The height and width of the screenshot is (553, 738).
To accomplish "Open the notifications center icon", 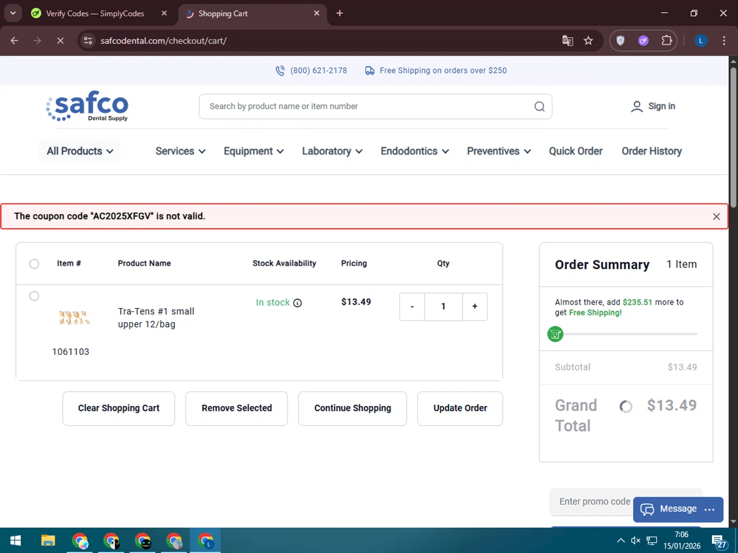I will pos(719,541).
